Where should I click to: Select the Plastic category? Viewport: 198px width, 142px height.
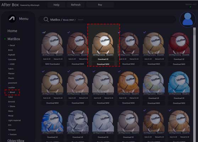tap(11, 78)
